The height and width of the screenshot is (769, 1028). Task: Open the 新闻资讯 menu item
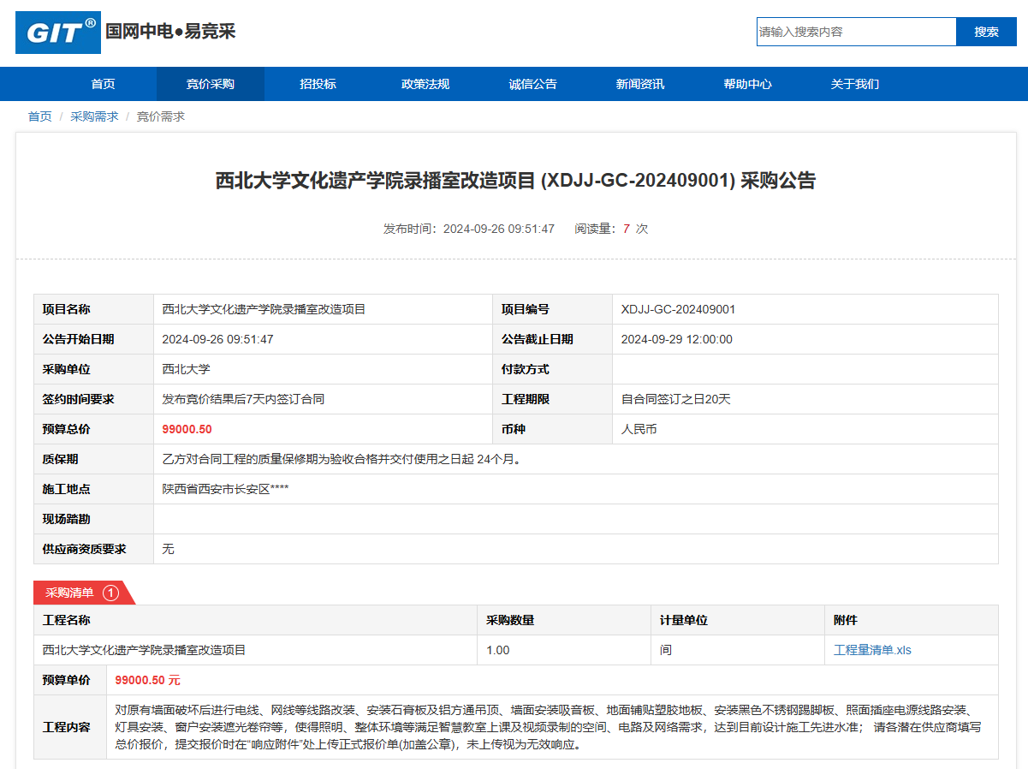pyautogui.click(x=640, y=84)
